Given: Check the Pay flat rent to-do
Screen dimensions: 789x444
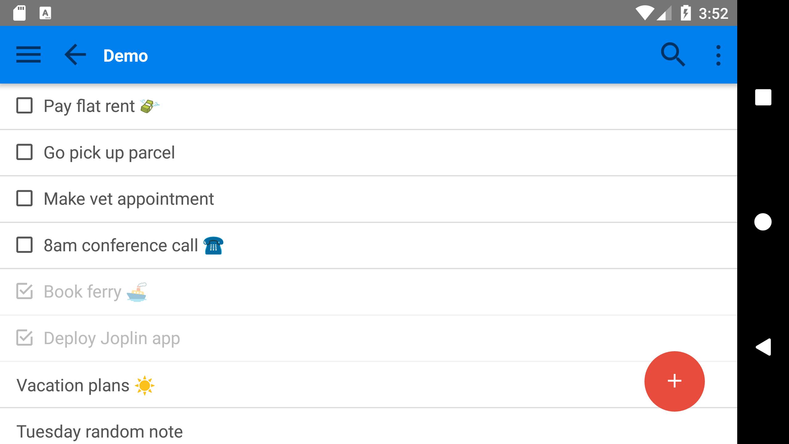Looking at the screenshot, I should pyautogui.click(x=24, y=105).
